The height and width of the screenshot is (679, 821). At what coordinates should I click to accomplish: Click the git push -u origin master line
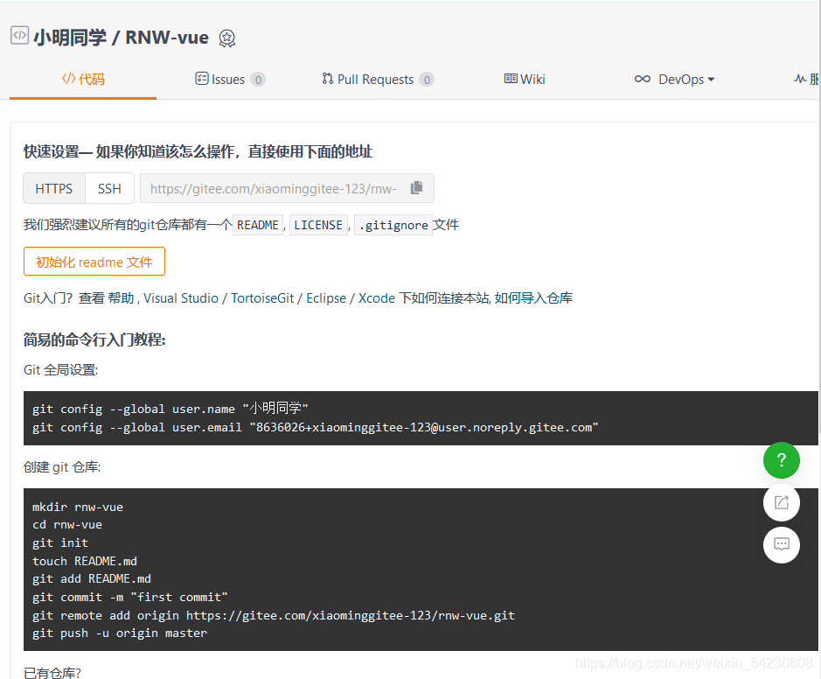120,633
